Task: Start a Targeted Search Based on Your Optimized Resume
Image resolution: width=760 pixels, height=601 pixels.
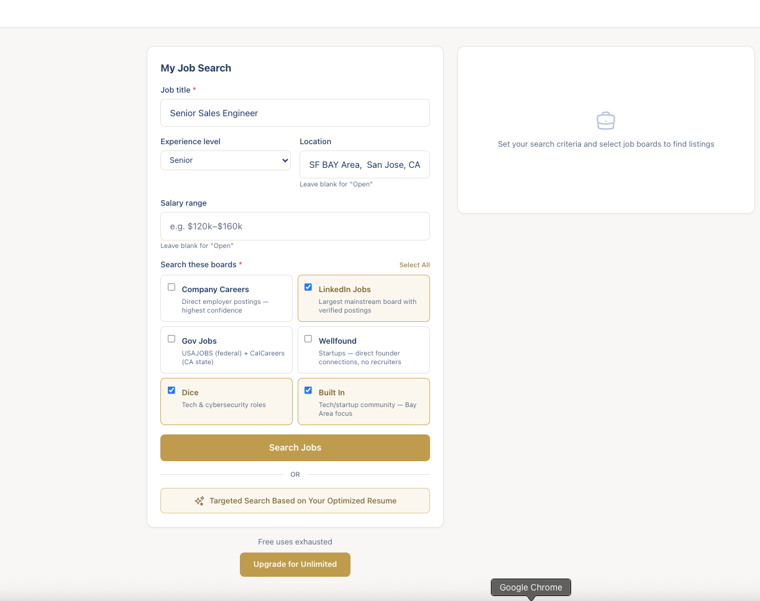Action: coord(295,500)
